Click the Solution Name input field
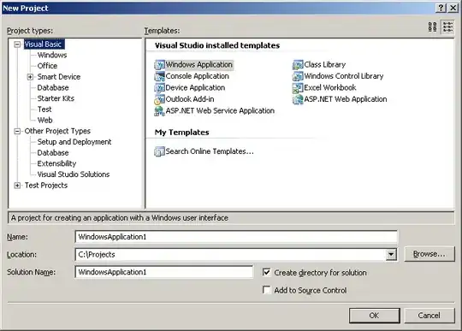 [x=163, y=272]
